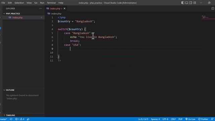Open index.php in the explorer tree
The image size is (215, 121).
[x=17, y=17]
